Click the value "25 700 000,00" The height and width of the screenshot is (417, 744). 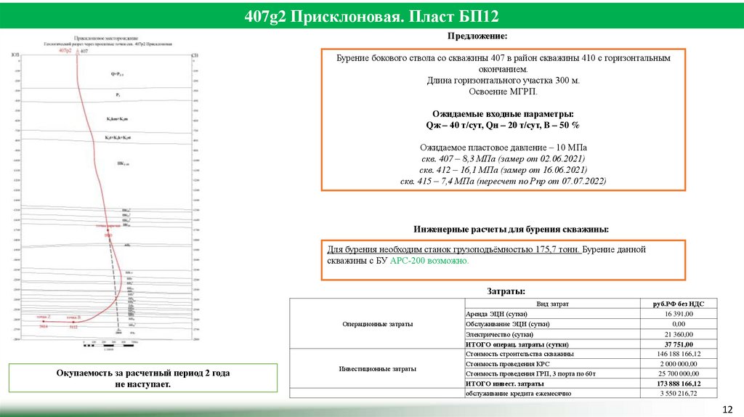tap(679, 374)
